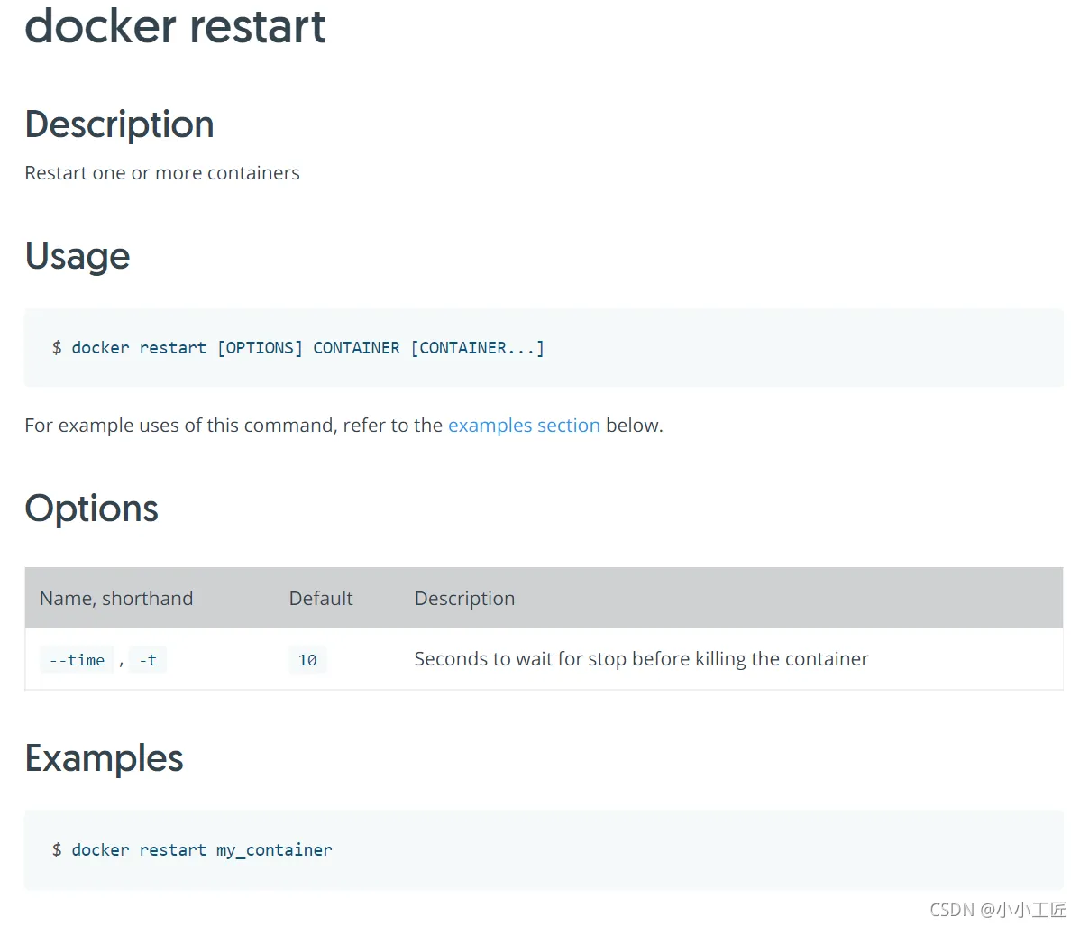Click "[CONTAINER...]" in the usage command
The height and width of the screenshot is (926, 1080).
[x=477, y=348]
